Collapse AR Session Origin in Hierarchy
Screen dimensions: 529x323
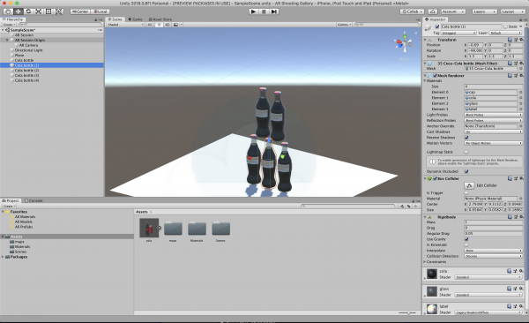(7, 41)
